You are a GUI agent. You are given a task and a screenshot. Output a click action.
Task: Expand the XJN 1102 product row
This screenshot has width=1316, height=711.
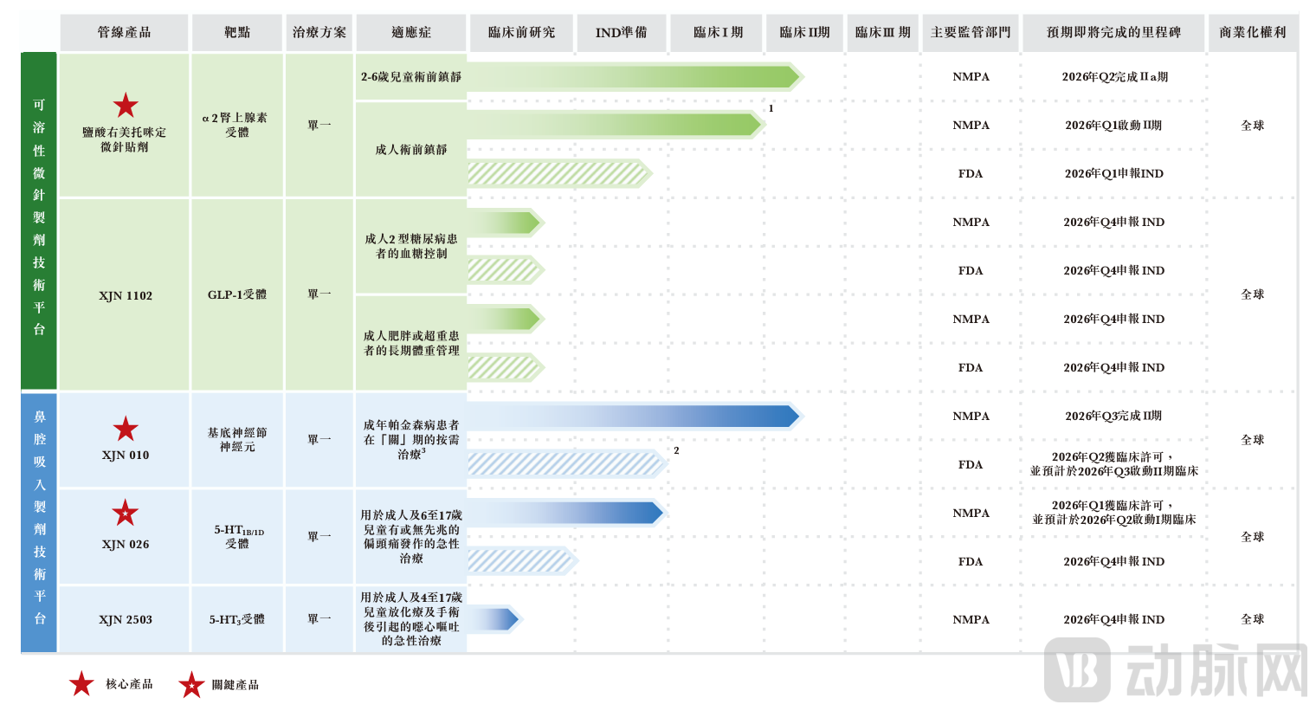126,294
